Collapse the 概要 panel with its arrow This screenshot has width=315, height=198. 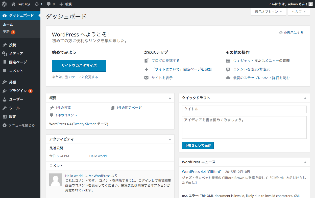170,98
